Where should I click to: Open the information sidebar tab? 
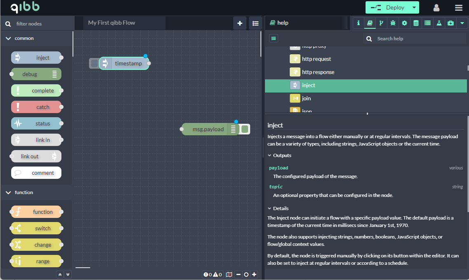click(358, 23)
